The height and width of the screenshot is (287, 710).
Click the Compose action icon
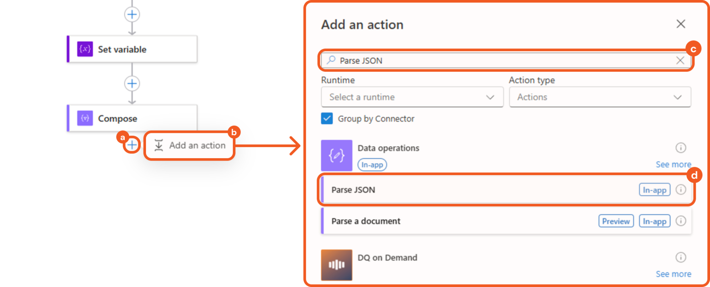85,118
